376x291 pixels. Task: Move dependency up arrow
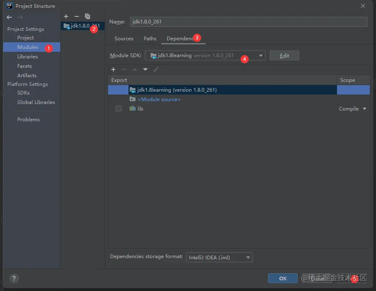click(135, 69)
